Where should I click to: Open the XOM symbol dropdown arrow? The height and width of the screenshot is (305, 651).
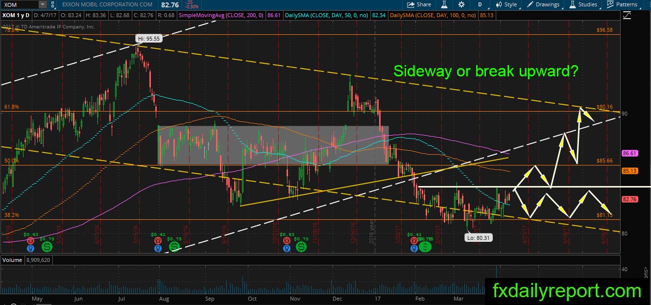point(42,4)
